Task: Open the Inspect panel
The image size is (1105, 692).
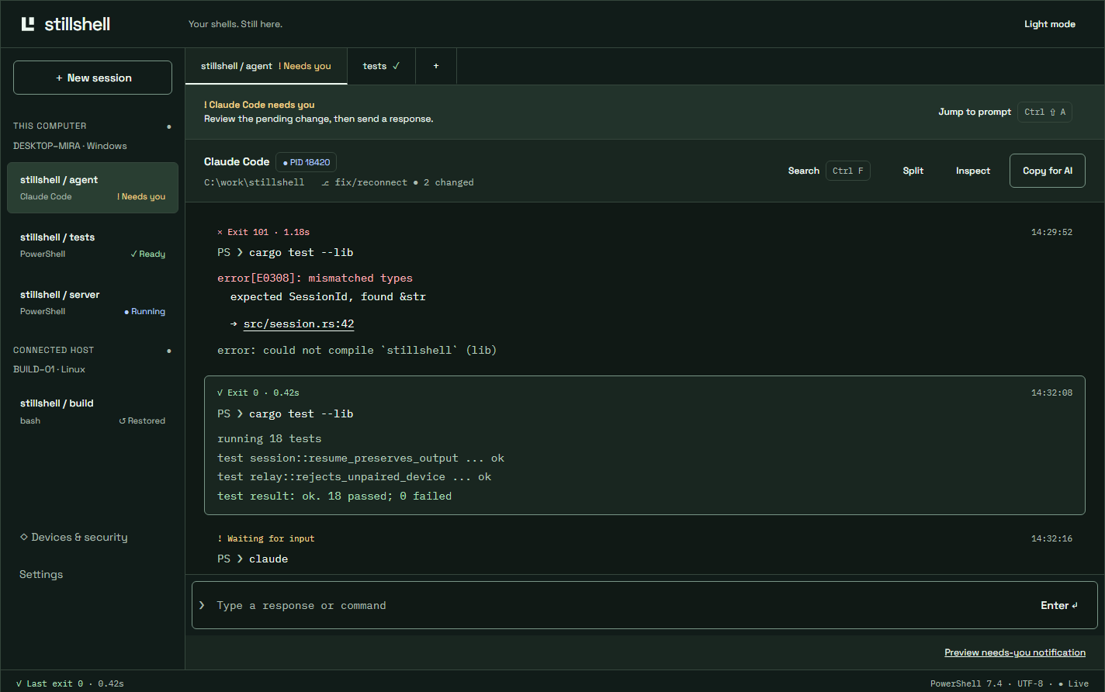Action: [973, 171]
